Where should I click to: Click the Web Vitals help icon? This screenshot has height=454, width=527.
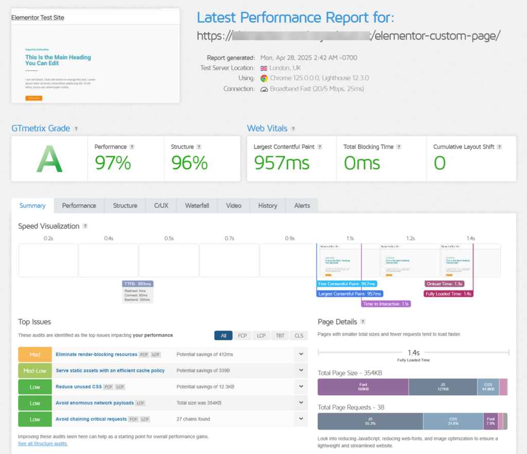[293, 129]
